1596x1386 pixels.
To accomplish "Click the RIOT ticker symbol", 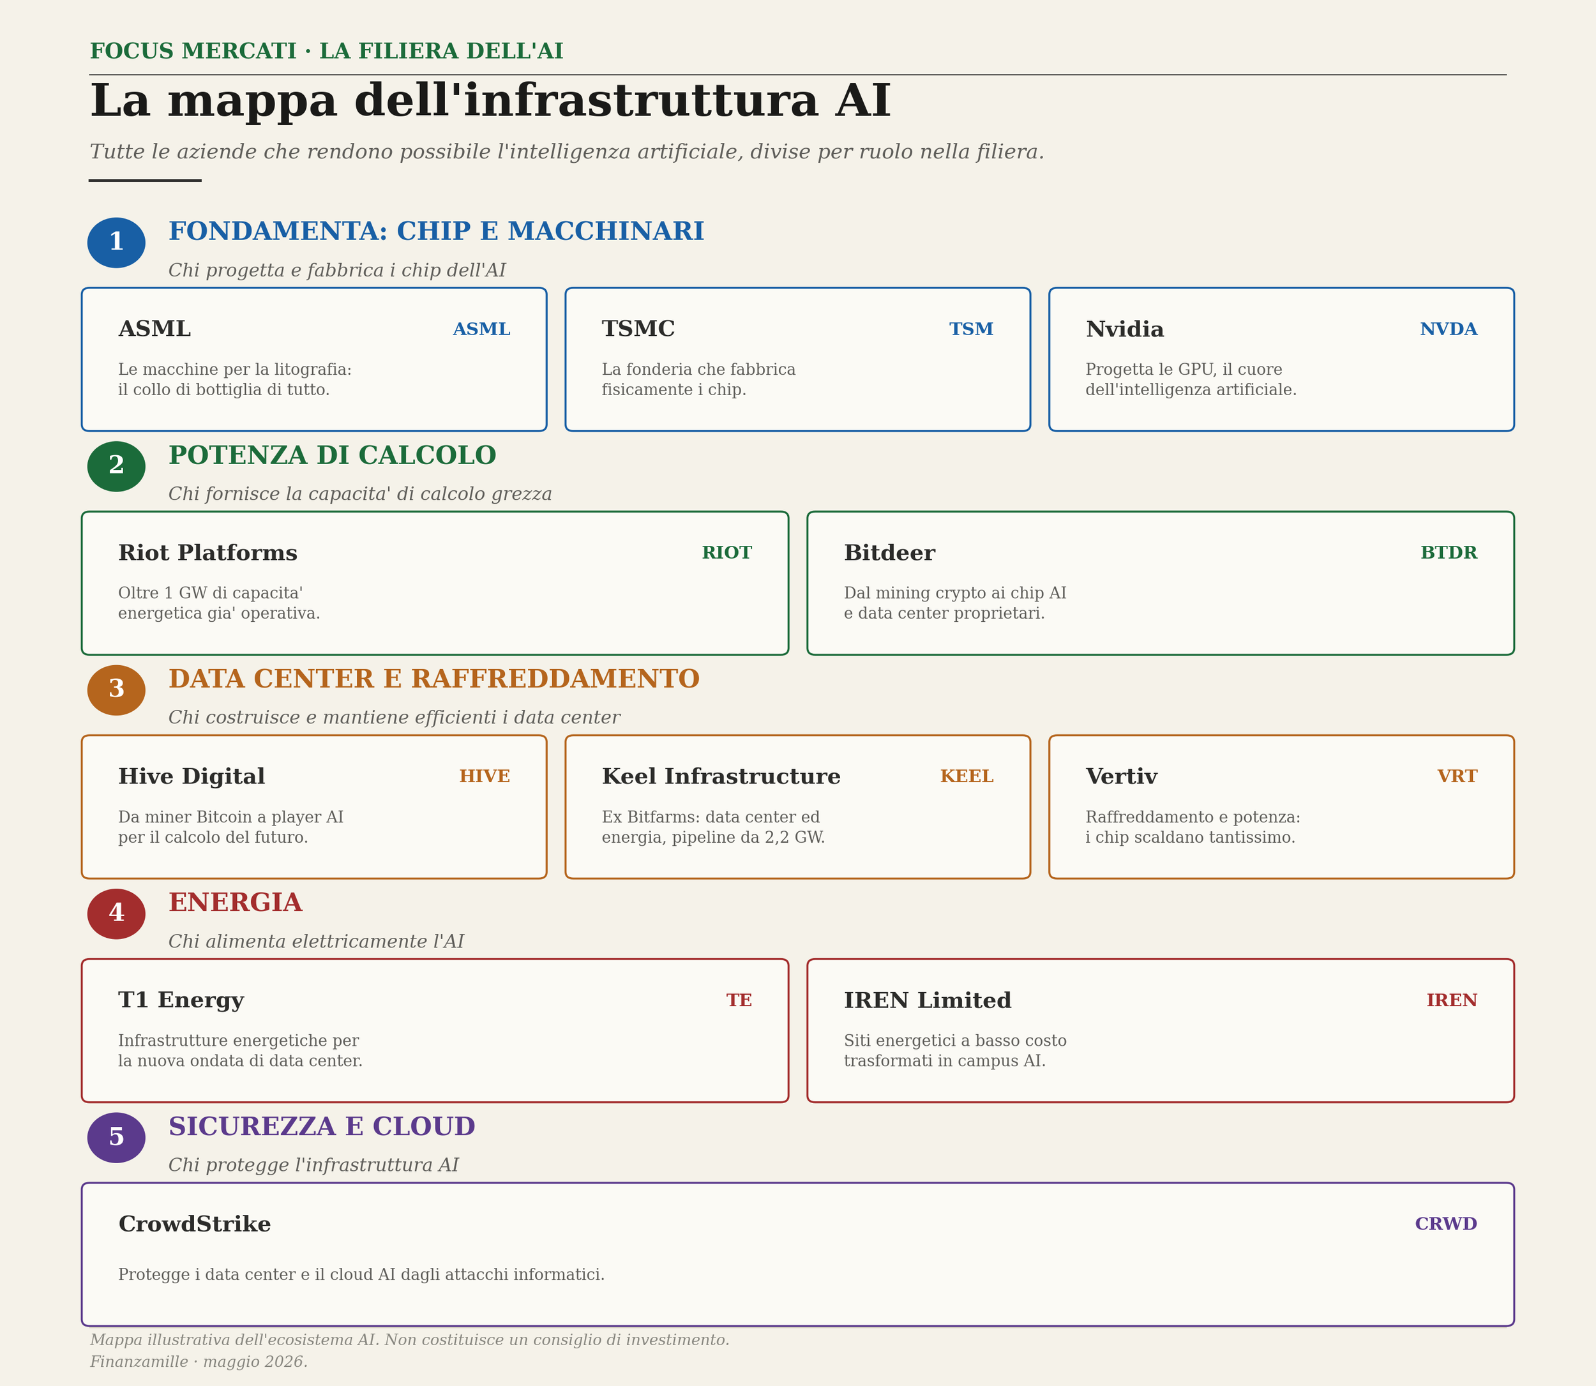I will tap(726, 553).
